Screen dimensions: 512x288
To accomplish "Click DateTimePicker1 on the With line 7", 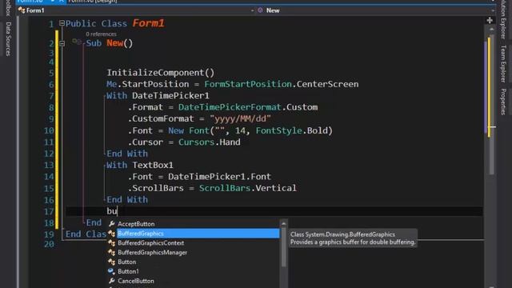I will [170, 96].
